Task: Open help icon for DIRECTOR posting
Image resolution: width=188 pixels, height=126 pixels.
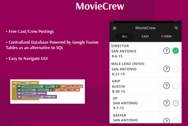Action: [166, 51]
